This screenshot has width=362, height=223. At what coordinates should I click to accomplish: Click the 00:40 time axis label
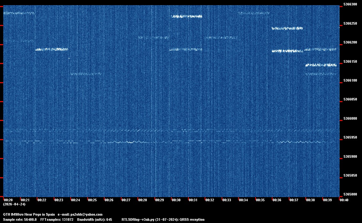[x=344, y=200]
